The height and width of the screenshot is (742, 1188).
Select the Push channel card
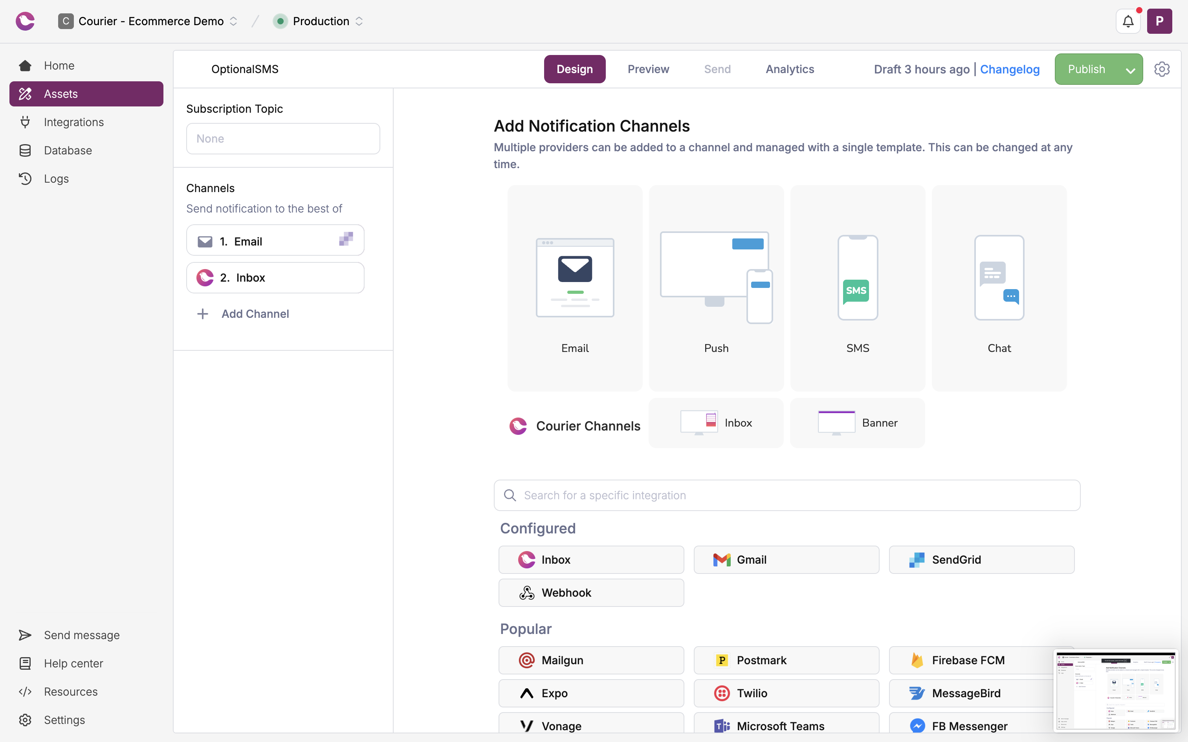pos(716,288)
